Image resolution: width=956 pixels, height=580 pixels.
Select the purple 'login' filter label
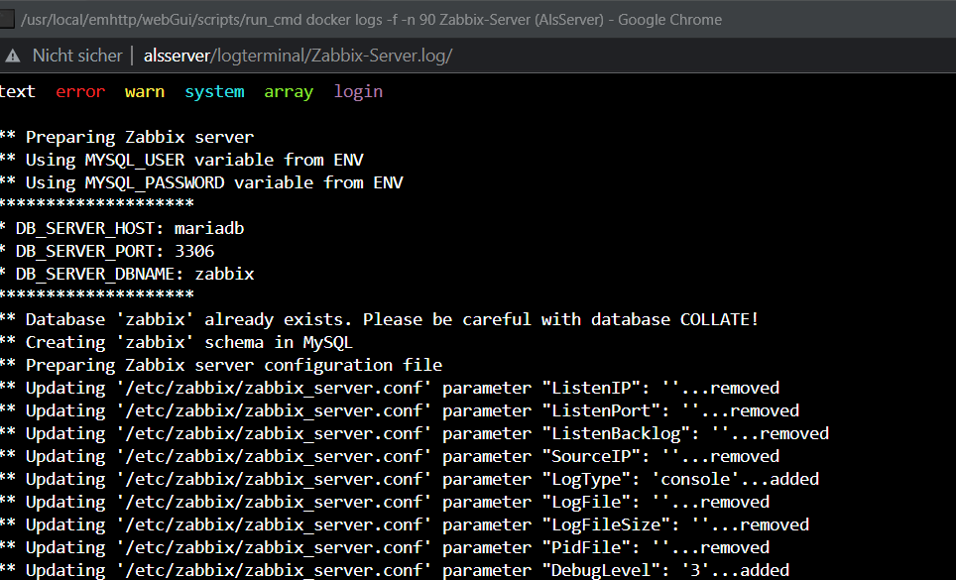tap(359, 92)
